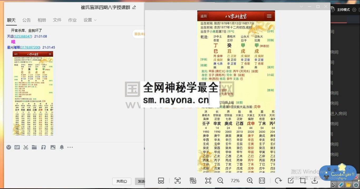Open user ID link 3176397200

point(30,47)
